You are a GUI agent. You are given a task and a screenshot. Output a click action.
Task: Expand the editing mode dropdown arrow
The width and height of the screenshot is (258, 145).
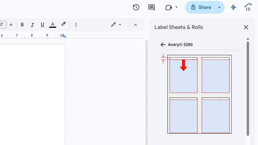pos(120,25)
